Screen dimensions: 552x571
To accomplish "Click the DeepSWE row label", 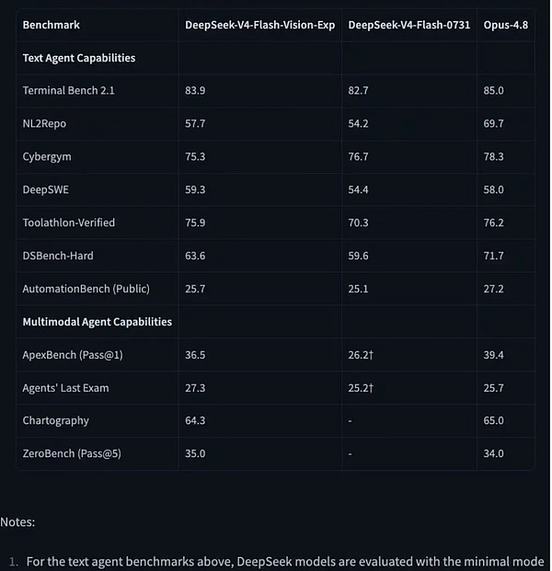I will (46, 189).
